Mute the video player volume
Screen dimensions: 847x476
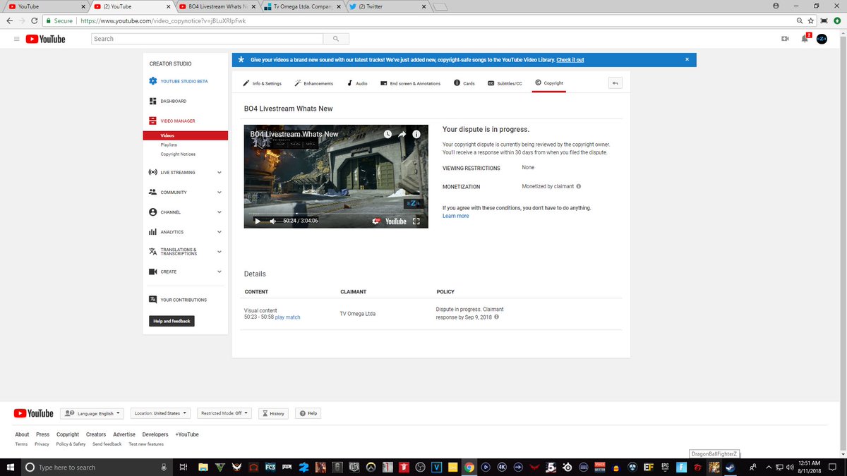[272, 221]
